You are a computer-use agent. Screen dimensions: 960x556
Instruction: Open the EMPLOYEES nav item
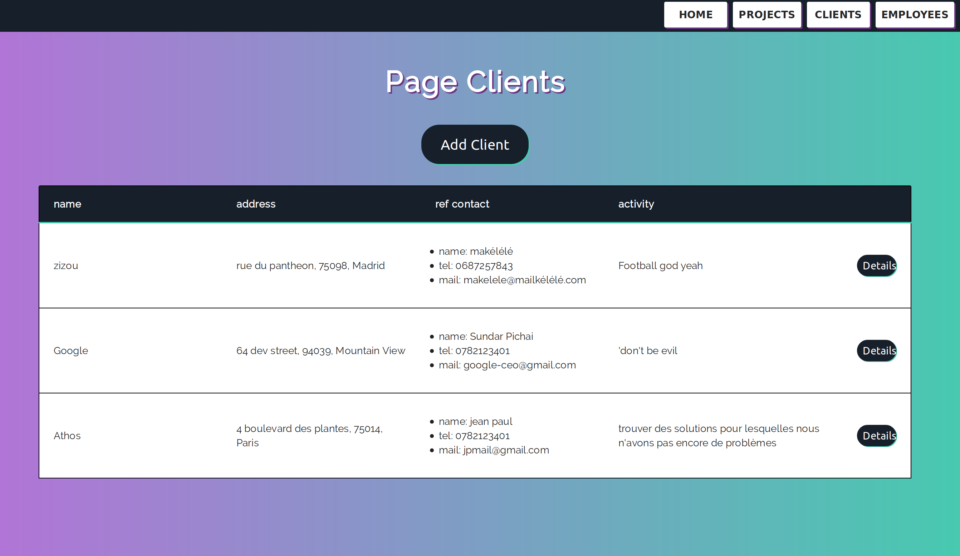coord(914,14)
